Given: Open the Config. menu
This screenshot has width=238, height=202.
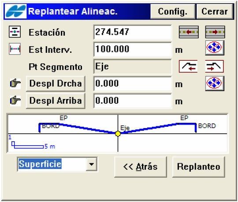Looking at the screenshot, I should 173,11.
